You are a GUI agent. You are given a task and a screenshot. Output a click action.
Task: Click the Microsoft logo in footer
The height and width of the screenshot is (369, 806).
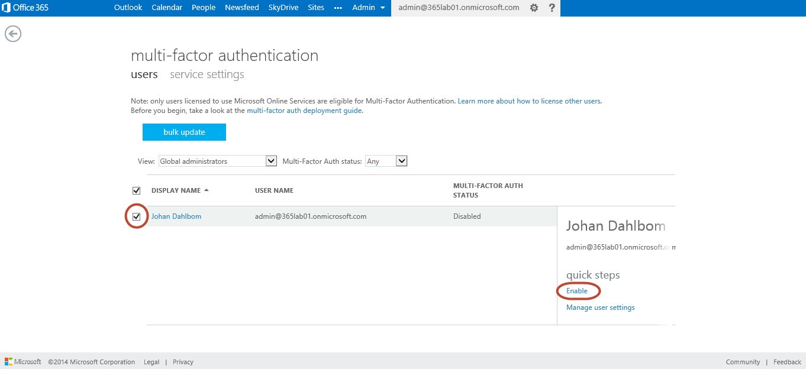tap(9, 361)
